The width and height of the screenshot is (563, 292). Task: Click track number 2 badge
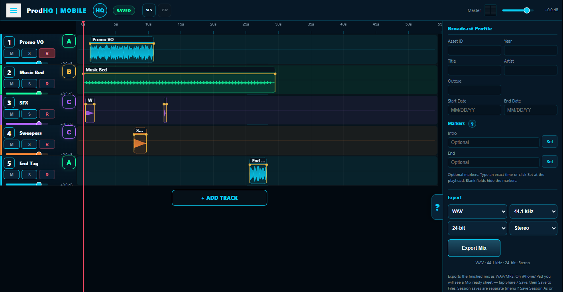[x=9, y=72]
